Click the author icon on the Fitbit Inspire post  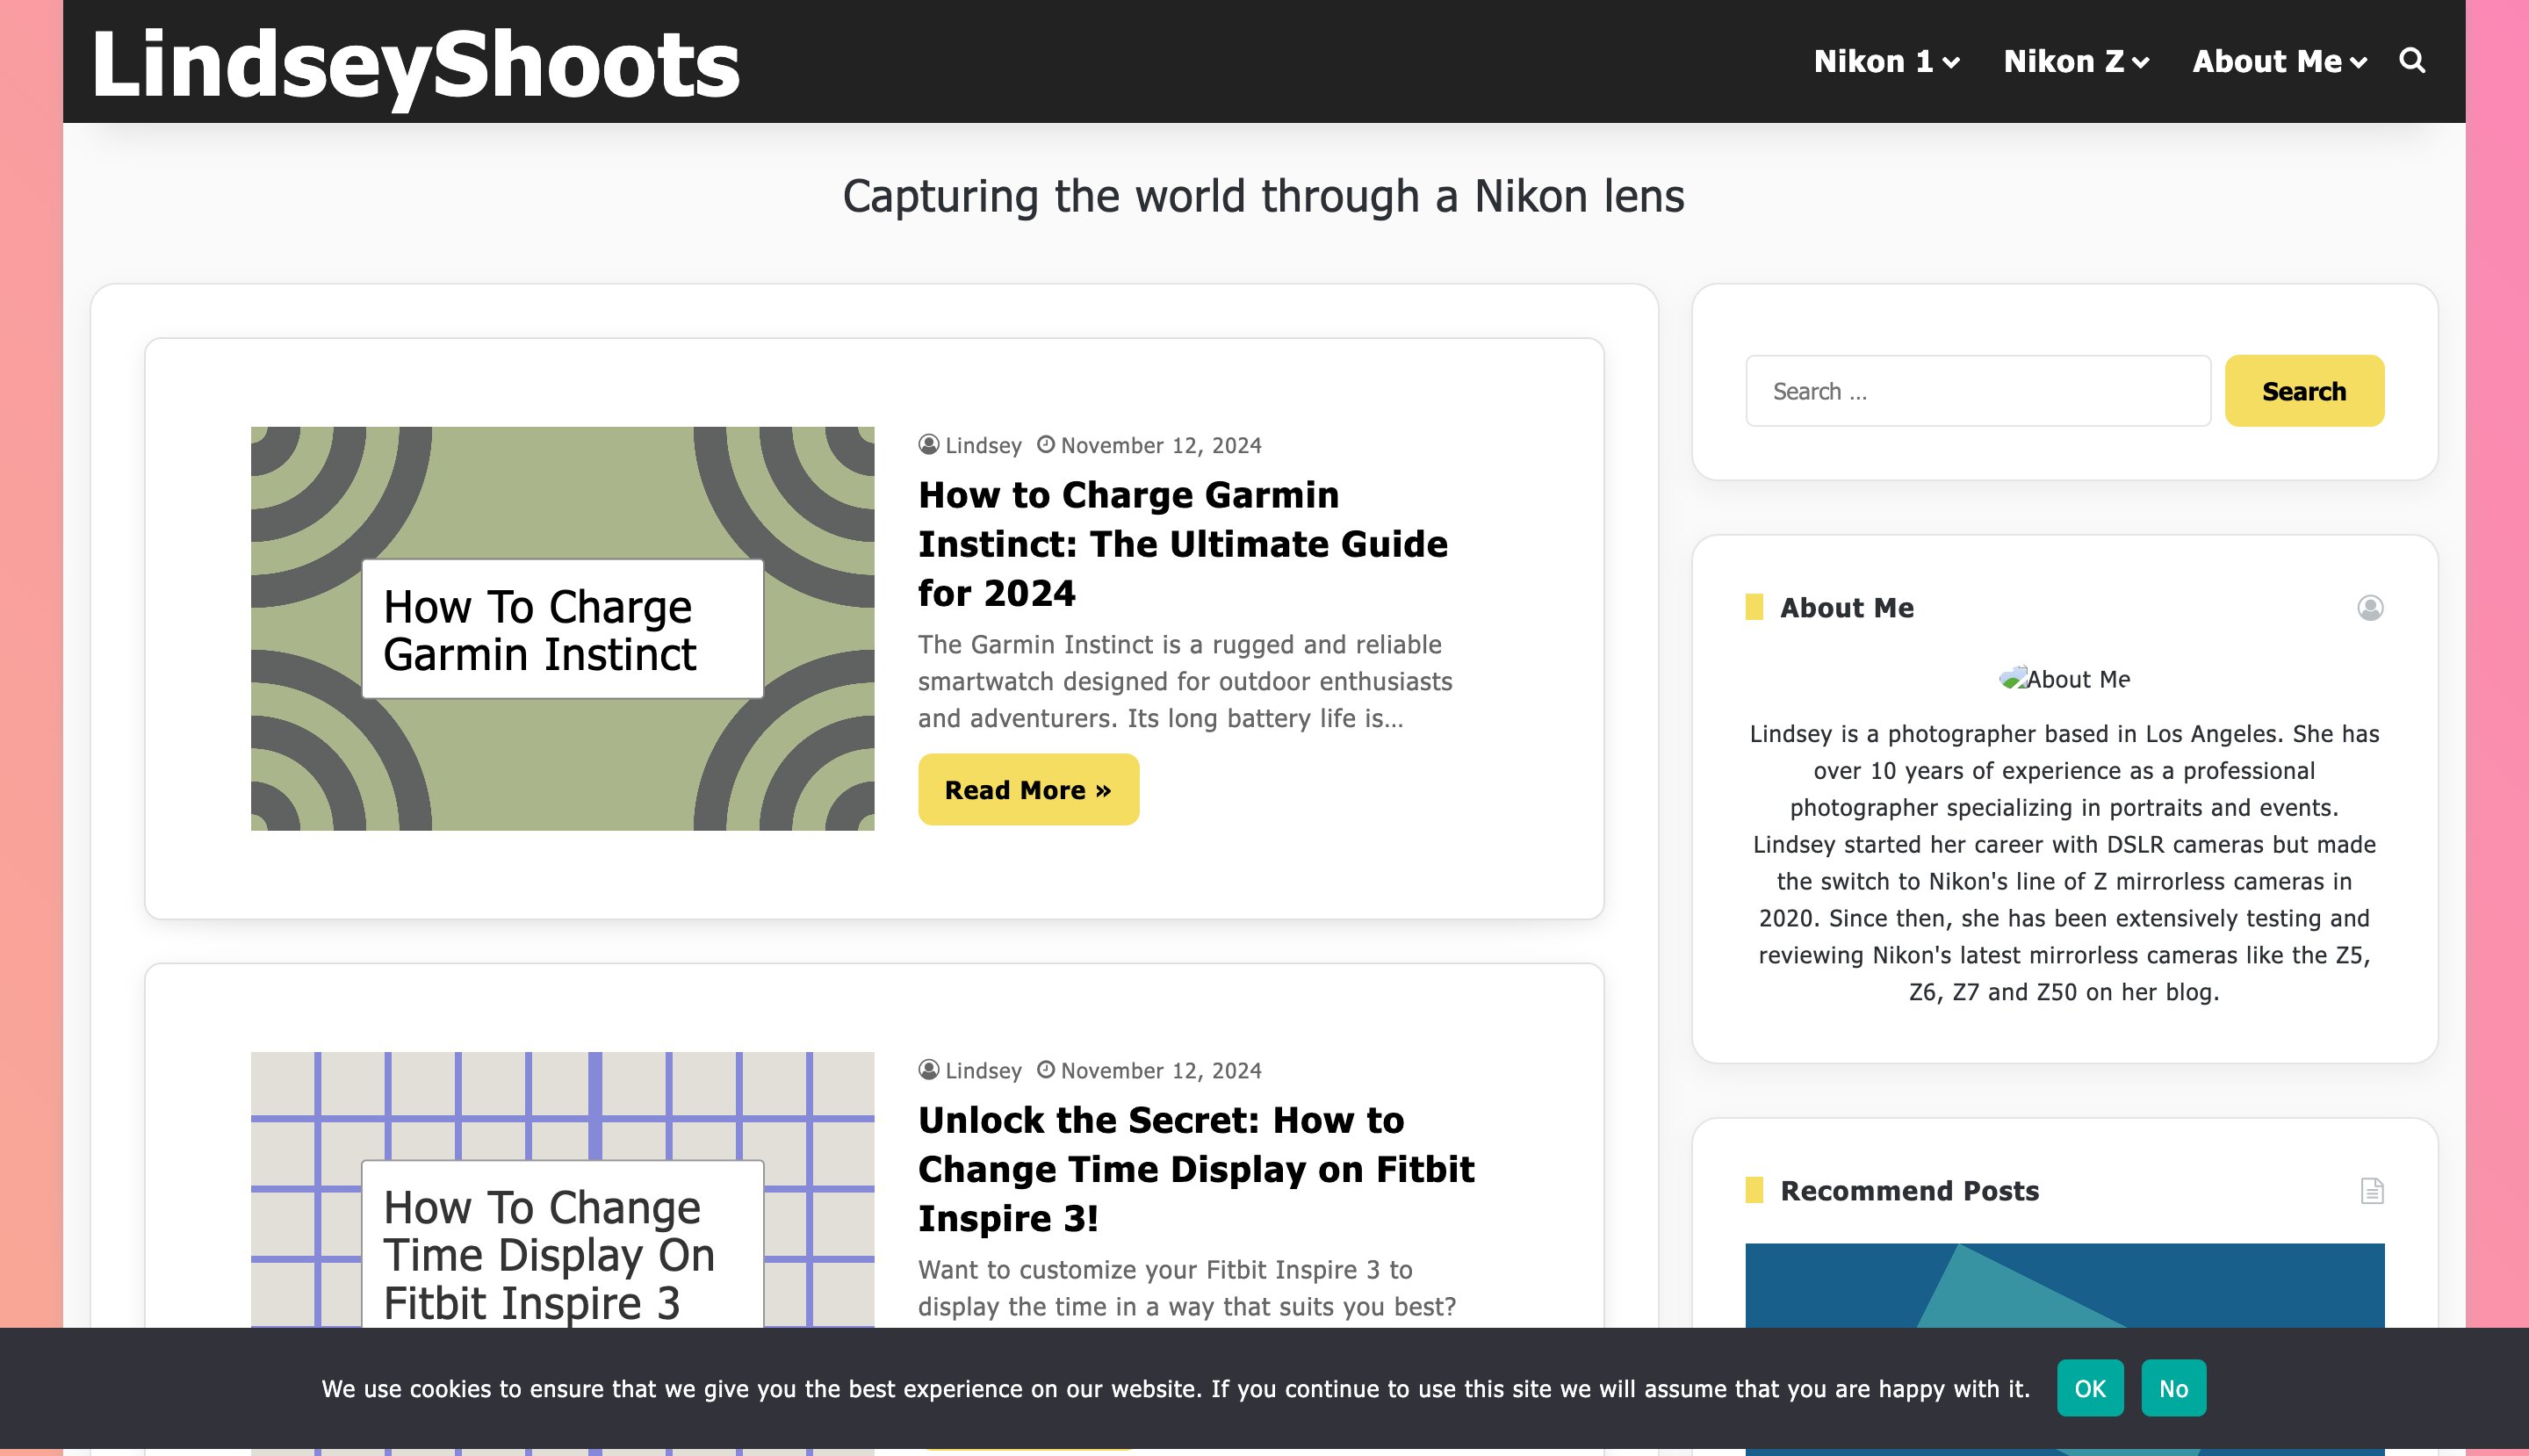point(929,1069)
